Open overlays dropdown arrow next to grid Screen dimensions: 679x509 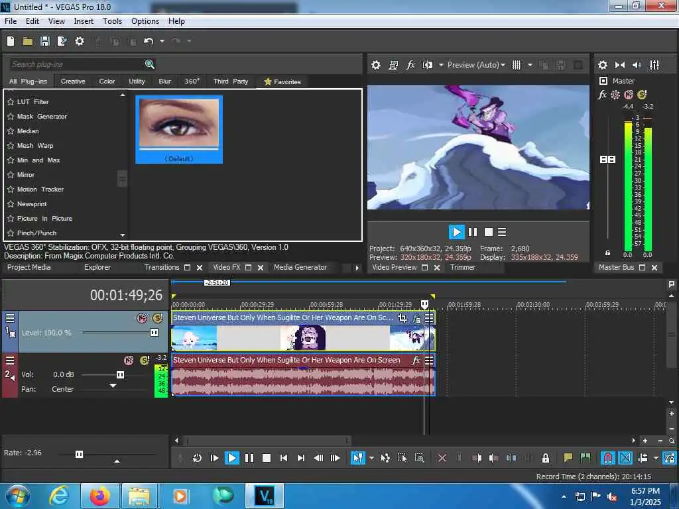click(x=530, y=65)
